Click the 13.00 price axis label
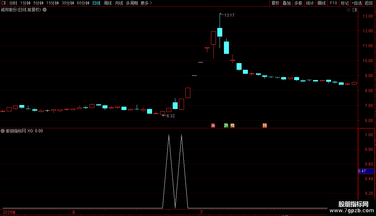 coord(368,16)
